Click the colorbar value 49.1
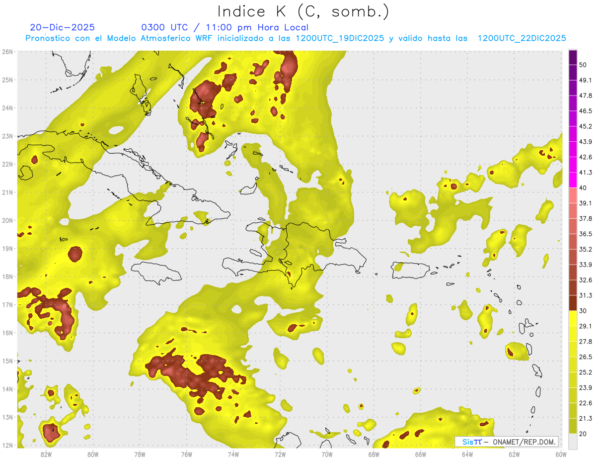The height and width of the screenshot is (461, 596). [x=586, y=80]
